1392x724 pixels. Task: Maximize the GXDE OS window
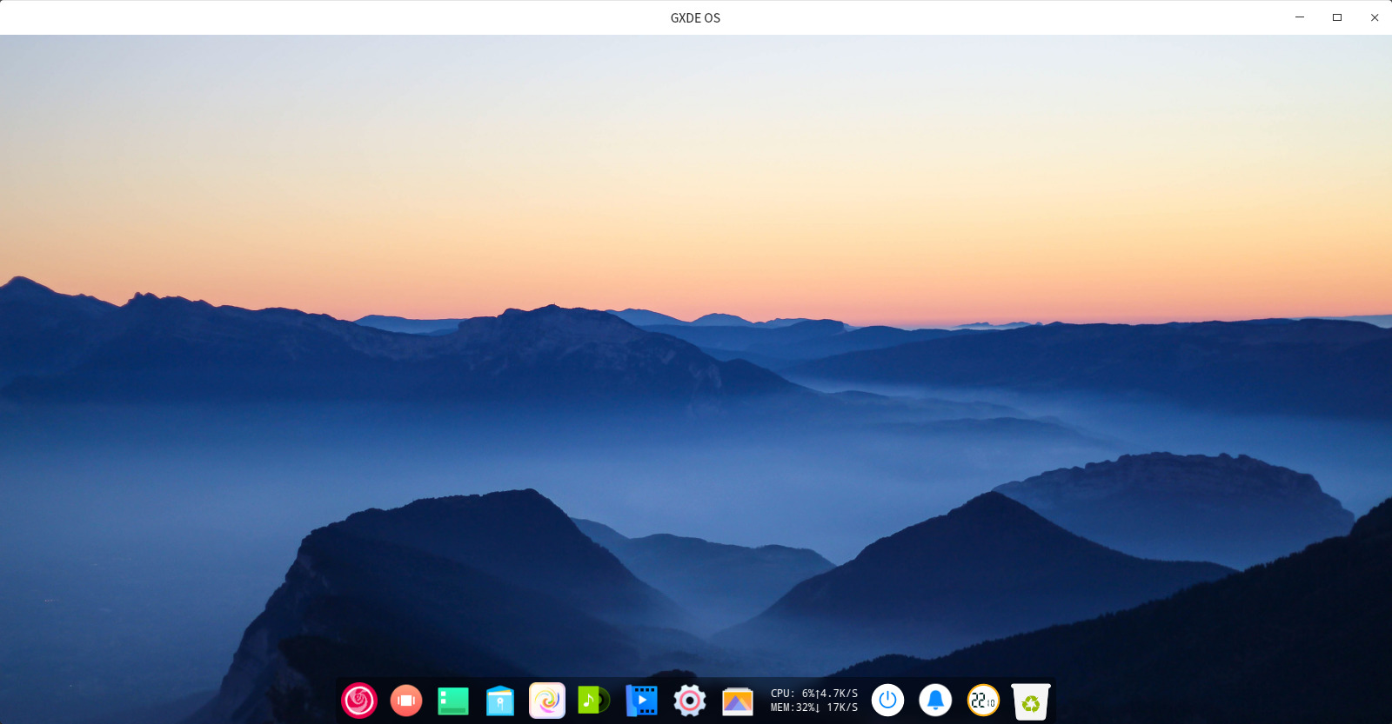coord(1337,17)
